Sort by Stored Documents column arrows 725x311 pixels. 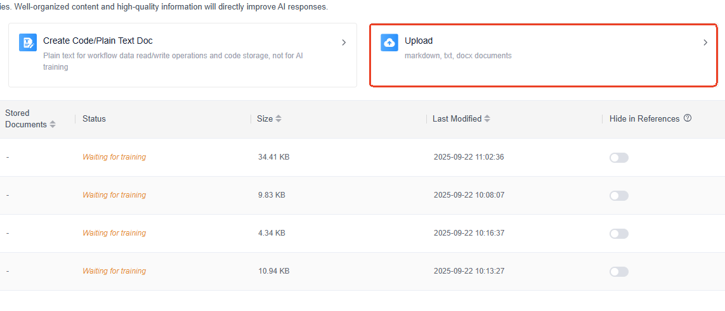tap(53, 125)
